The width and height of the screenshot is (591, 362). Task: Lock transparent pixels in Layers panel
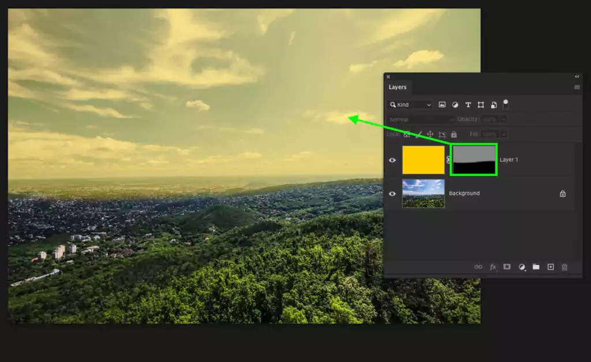(x=407, y=135)
